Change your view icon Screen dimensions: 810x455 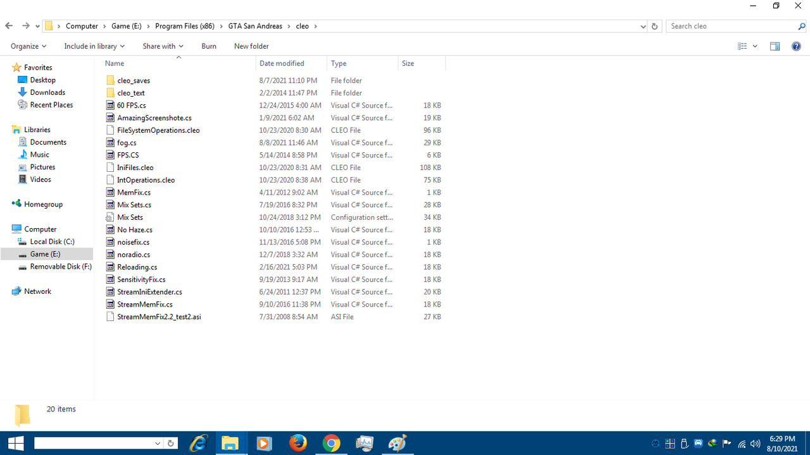tap(742, 46)
